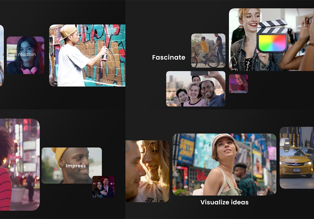Click the Entertain text overlay

coord(25,54)
